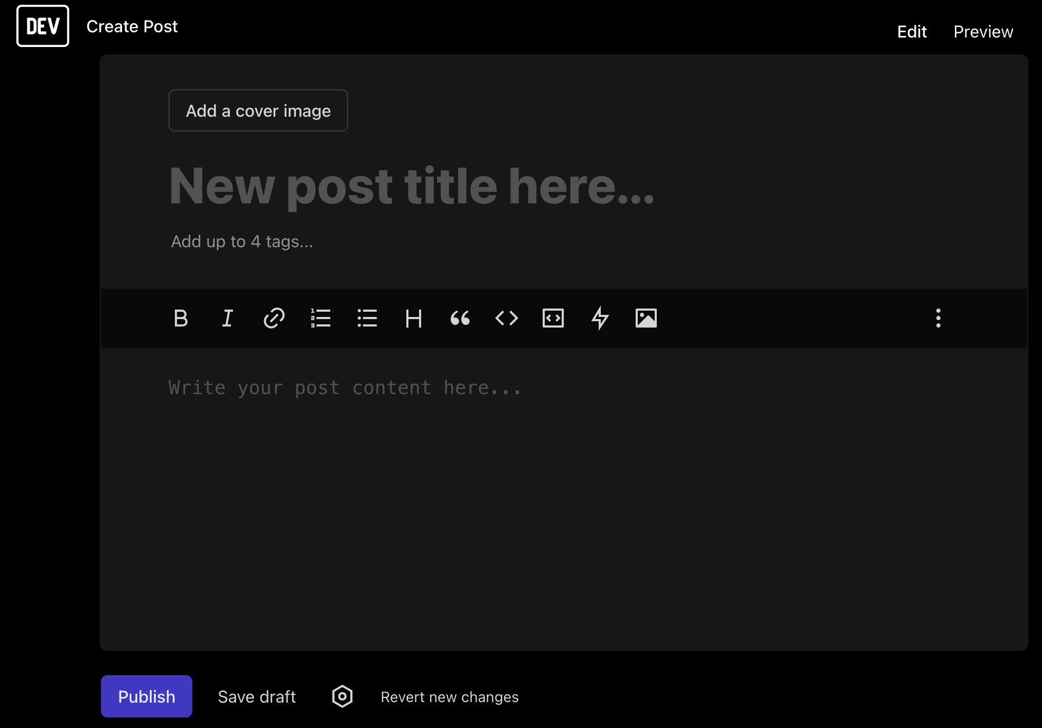Click the Blockquote icon
Viewport: 1042px width, 728px height.
pos(460,318)
